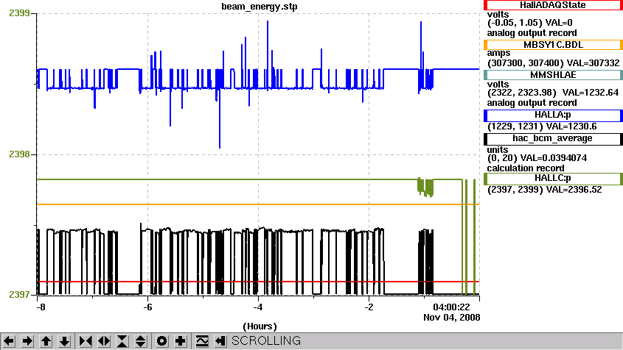This screenshot has width=623, height=350.
Task: Shift the plot down with the down arrow button
Action: click(x=64, y=341)
